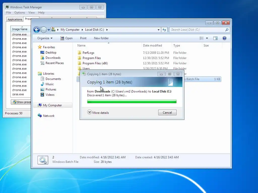This screenshot has width=258, height=193.
Task: Click the green copy progress bar
Action: point(132,102)
